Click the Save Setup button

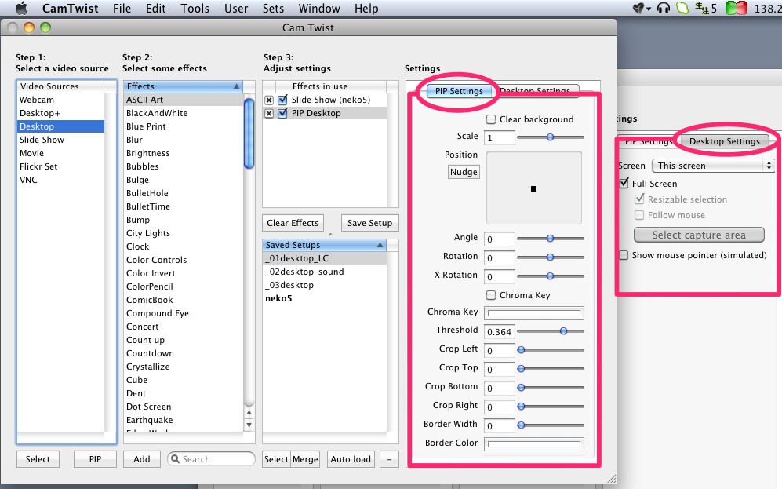(369, 223)
